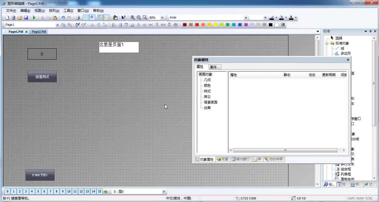Open the 排列 menu
This screenshot has height=202, width=379.
[x=54, y=11]
